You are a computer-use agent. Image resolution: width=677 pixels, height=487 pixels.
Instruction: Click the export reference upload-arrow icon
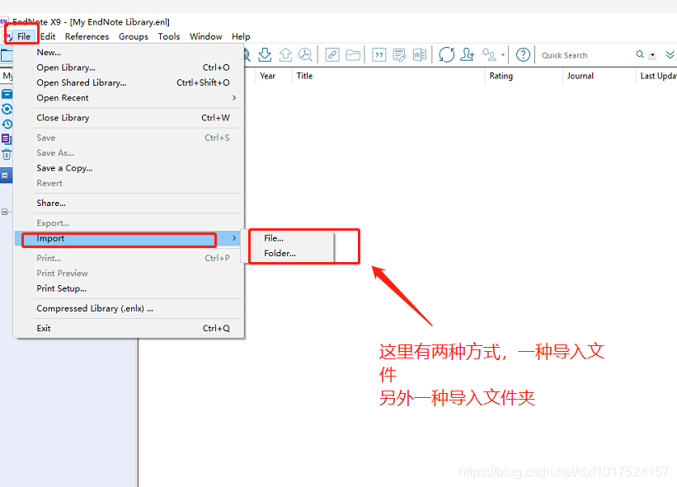pyautogui.click(x=285, y=54)
